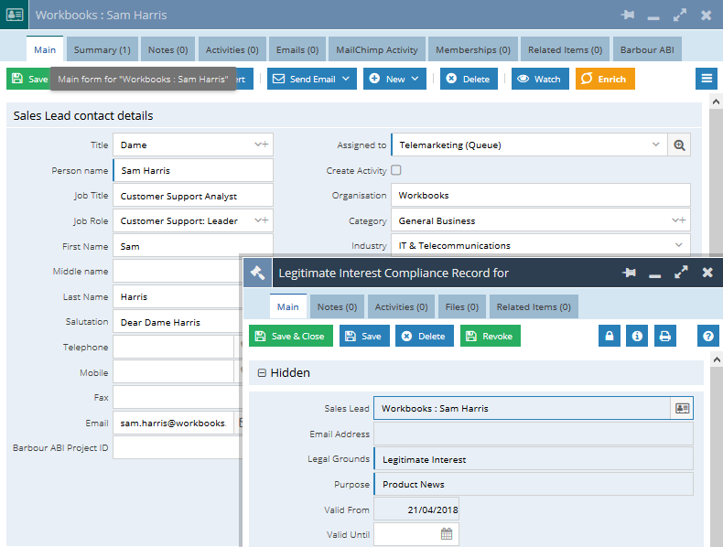Viewport: 723px width, 547px height.
Task: Expand the Compliance Record window to full size
Action: click(681, 273)
